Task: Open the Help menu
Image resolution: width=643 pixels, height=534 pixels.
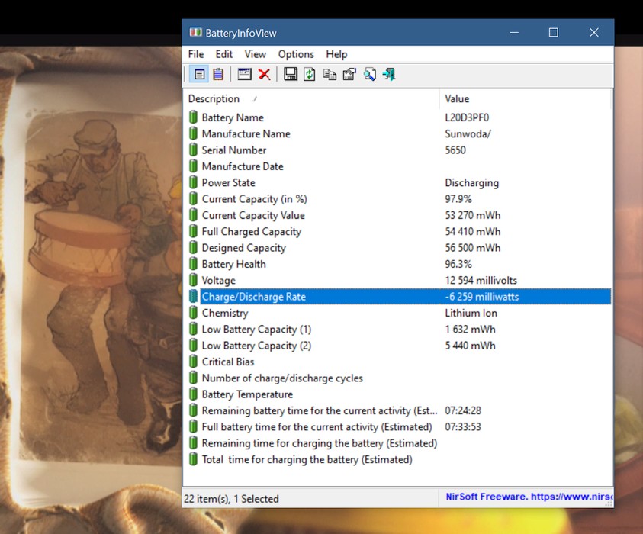Action: (x=336, y=54)
